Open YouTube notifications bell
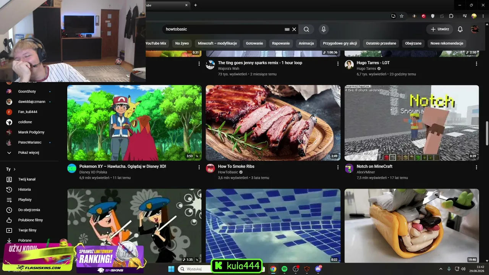Image resolution: width=489 pixels, height=275 pixels. click(460, 29)
